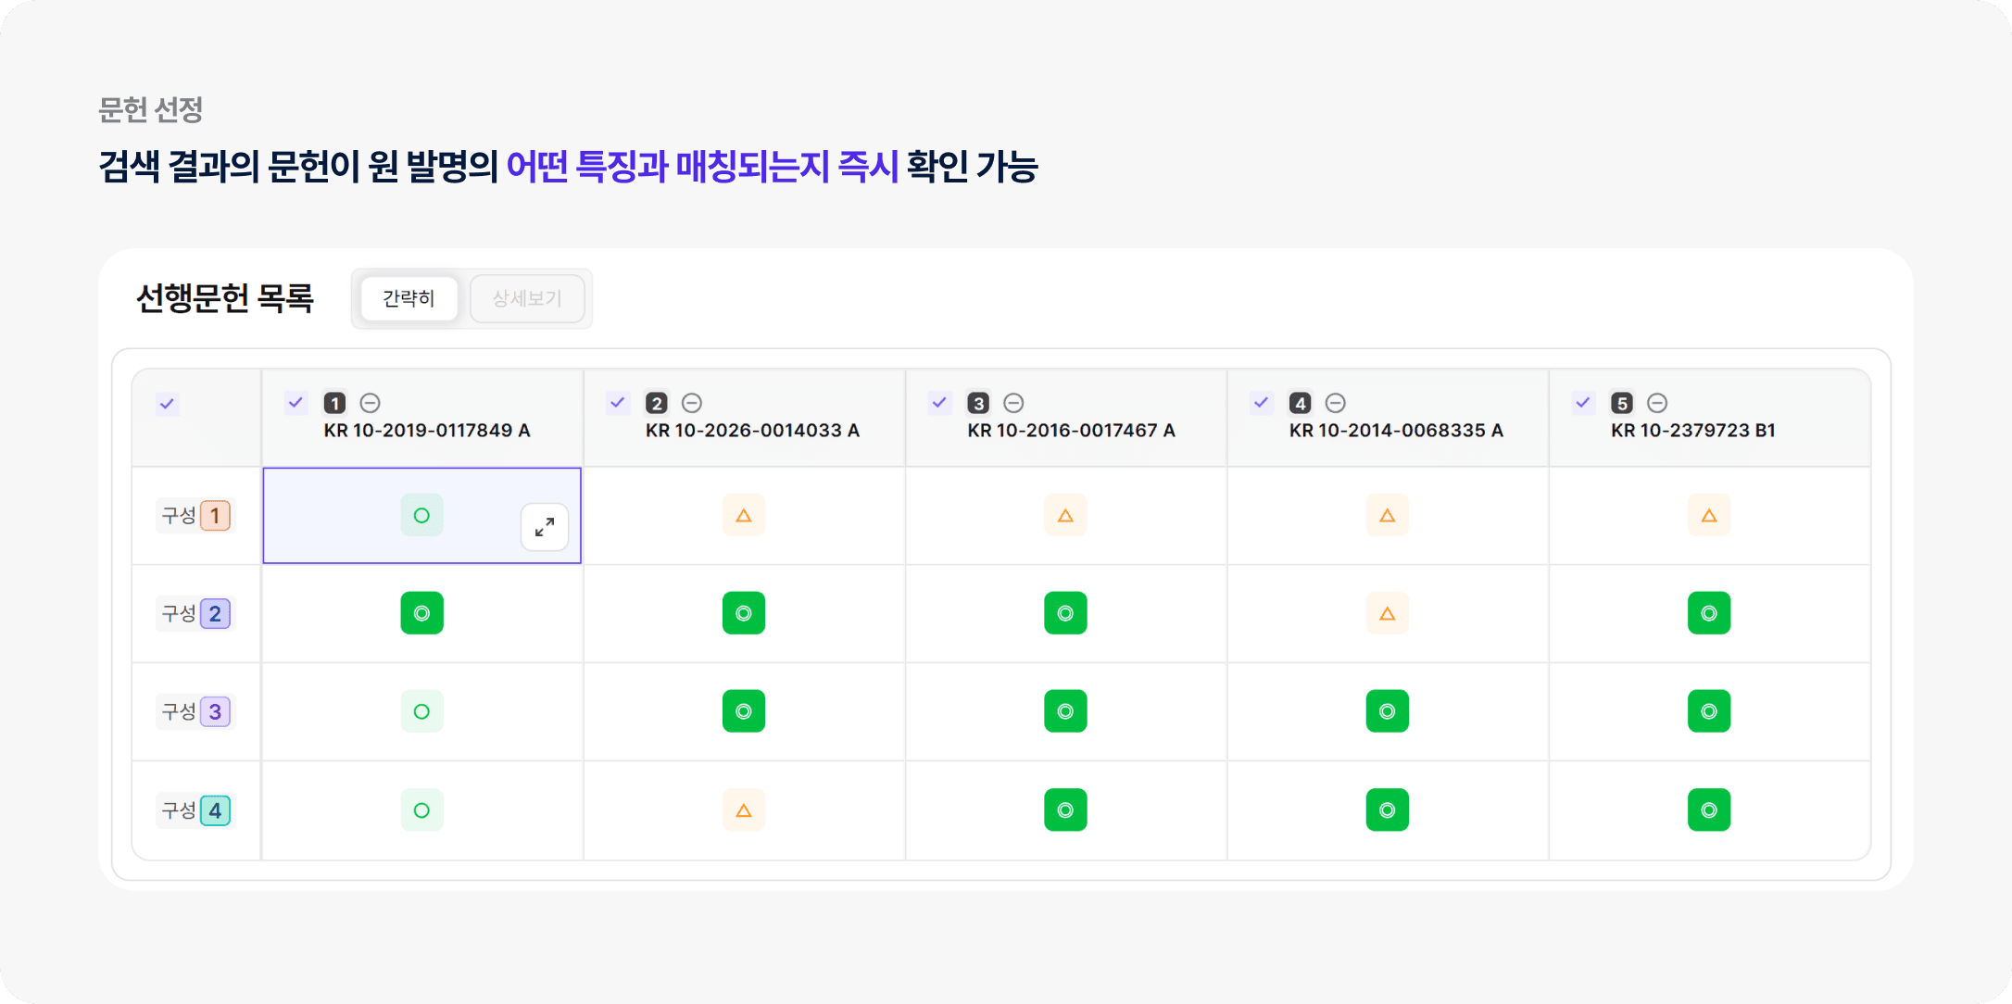Click the expand arrows icon in the 구성 1 cell
The image size is (2012, 1004).
(545, 527)
